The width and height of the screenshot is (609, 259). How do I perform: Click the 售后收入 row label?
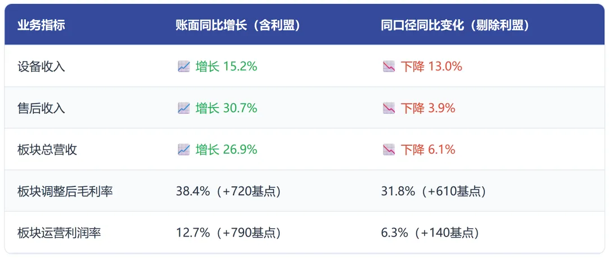click(41, 108)
